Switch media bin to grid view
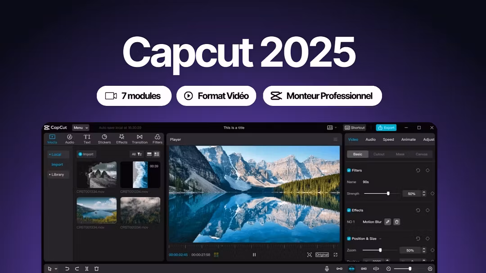The width and height of the screenshot is (486, 273). coord(157,154)
